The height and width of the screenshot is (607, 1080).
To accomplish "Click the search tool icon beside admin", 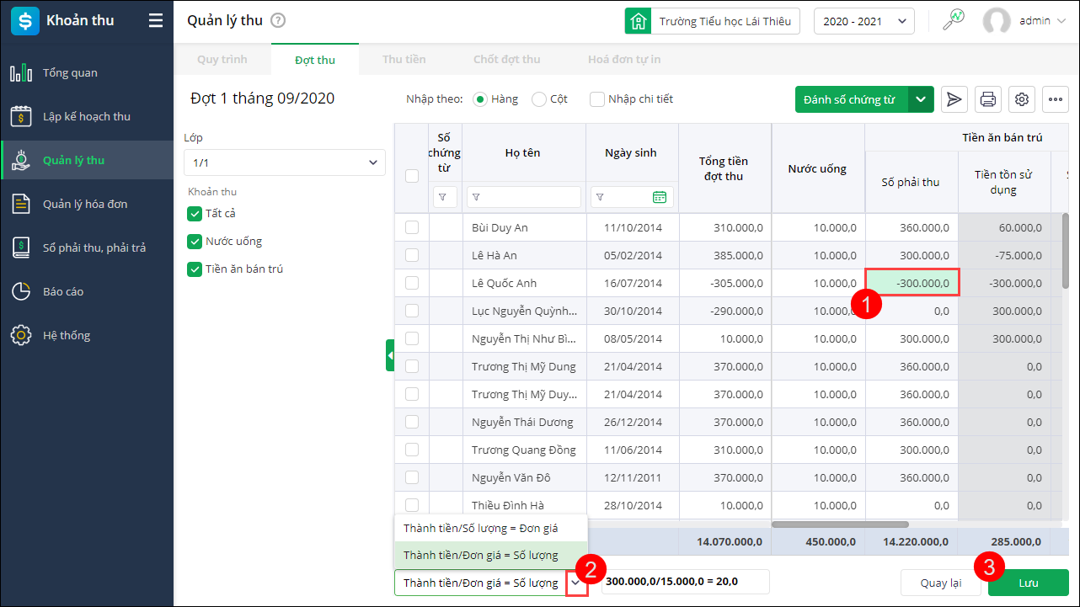I will 953,21.
